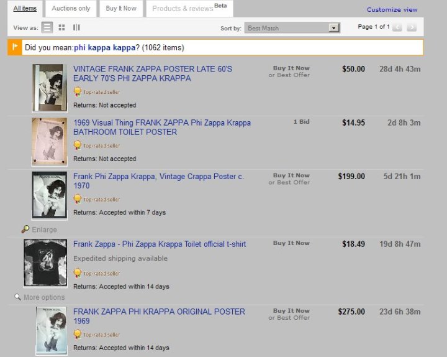
Task: Open the All items tab
Action: [x=25, y=9]
